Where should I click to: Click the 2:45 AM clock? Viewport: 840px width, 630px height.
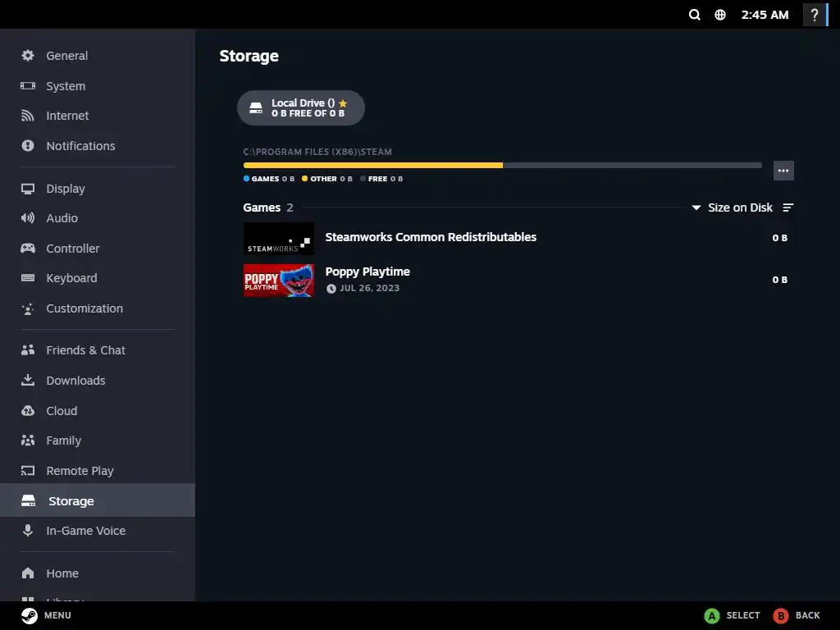(765, 15)
